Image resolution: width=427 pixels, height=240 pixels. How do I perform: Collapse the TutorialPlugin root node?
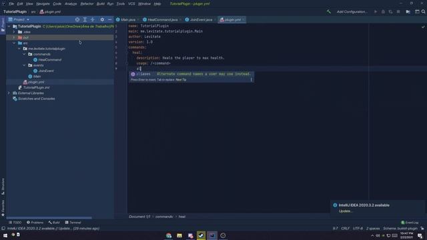[x=9, y=27]
